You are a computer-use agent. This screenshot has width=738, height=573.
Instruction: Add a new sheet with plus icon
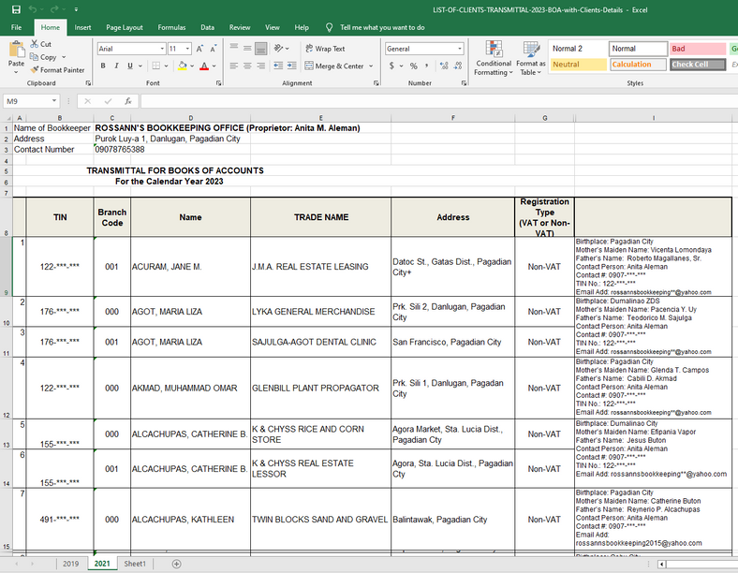(176, 564)
